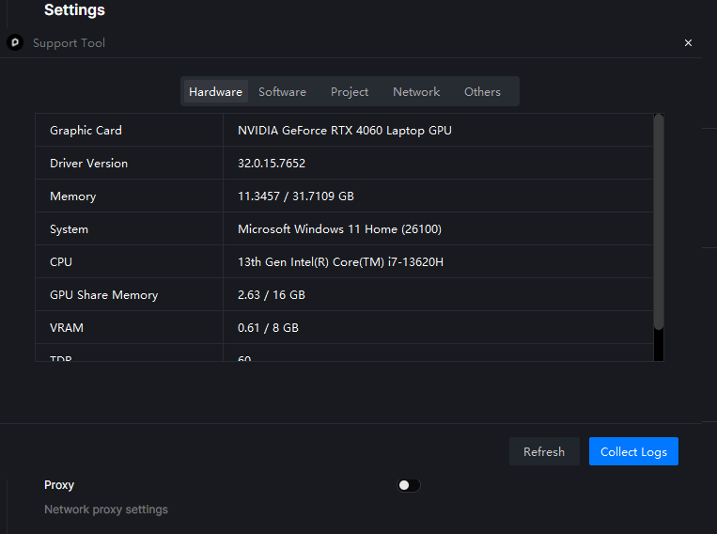Select NVIDIA GeForce RTX 4060 Laptop GPU value

point(345,131)
